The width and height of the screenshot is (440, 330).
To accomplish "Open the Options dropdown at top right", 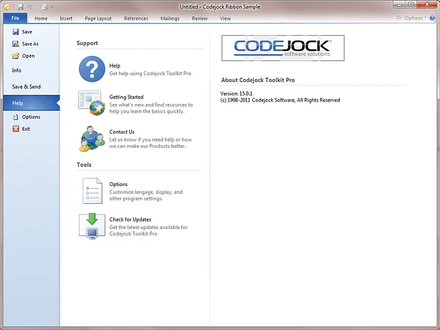I will pyautogui.click(x=415, y=18).
